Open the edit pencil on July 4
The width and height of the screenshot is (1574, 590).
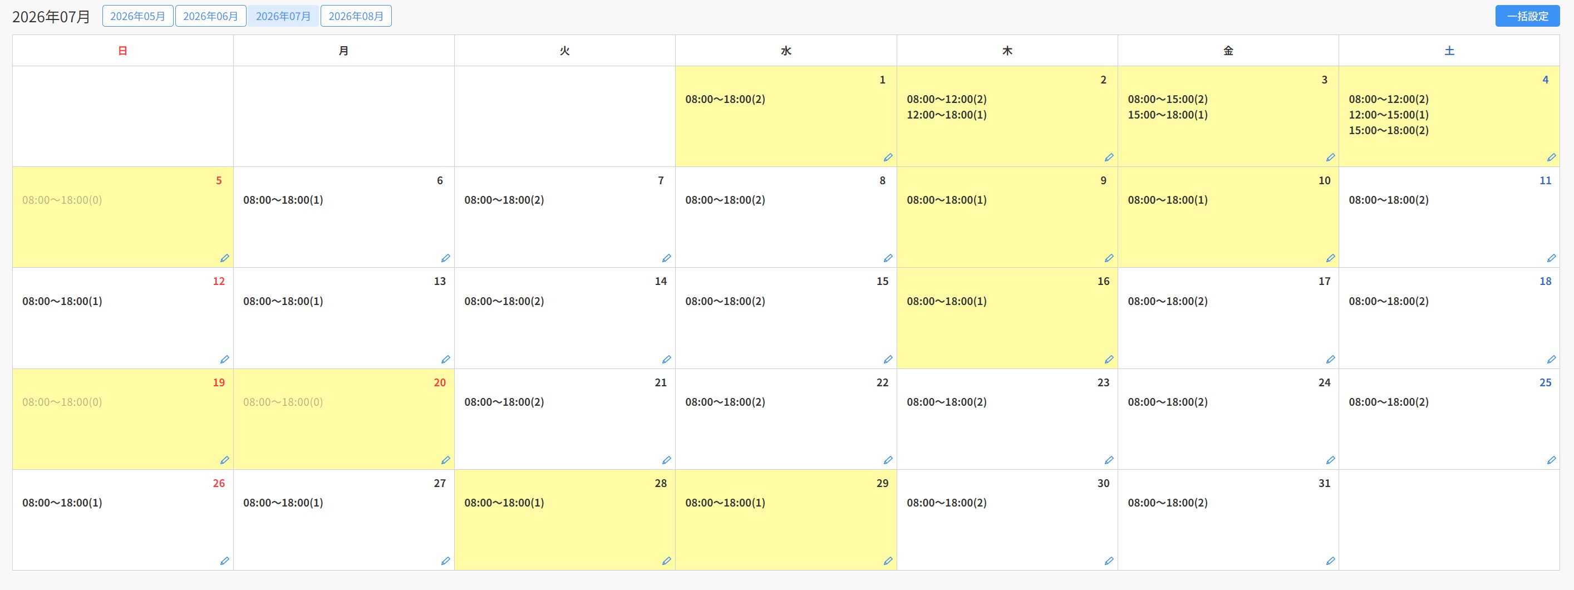1551,158
